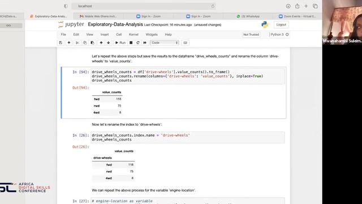This screenshot has height=204, width=362.
Task: Open the Edit menu
Action: click(76, 35)
